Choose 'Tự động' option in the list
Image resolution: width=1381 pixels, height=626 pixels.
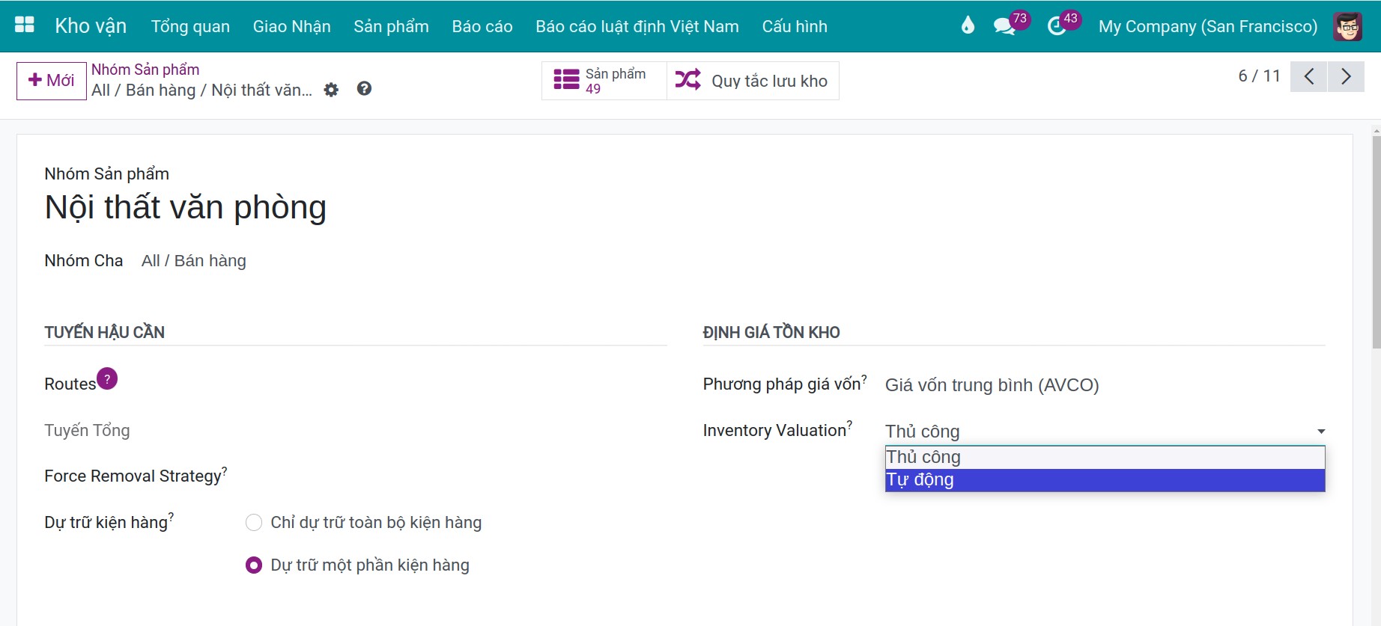coord(1105,480)
